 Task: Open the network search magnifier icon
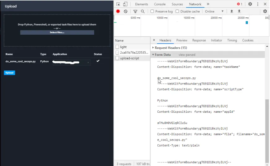tap(142, 11)
